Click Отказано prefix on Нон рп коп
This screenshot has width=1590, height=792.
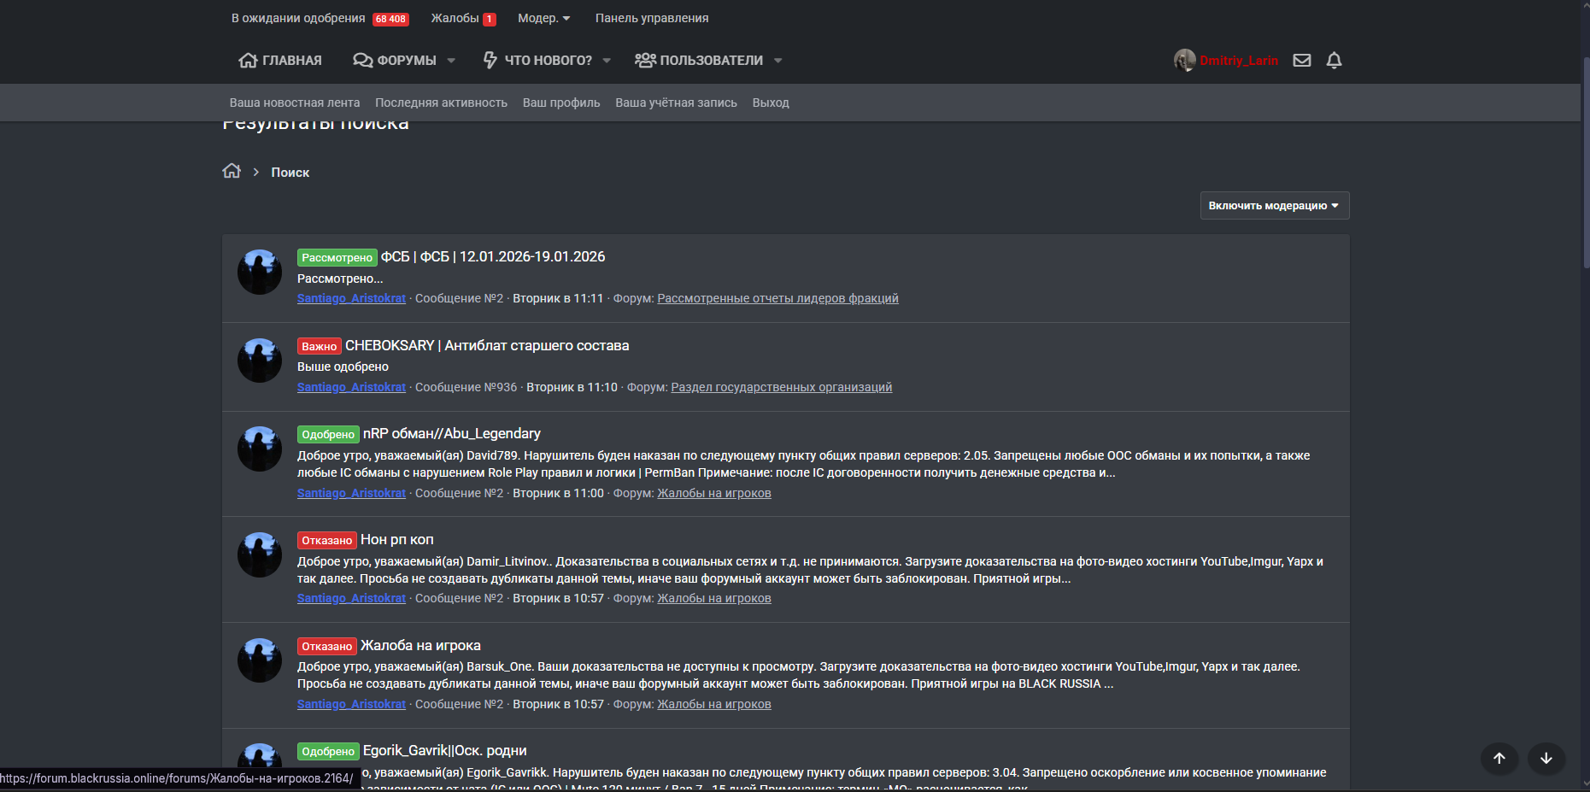click(327, 540)
